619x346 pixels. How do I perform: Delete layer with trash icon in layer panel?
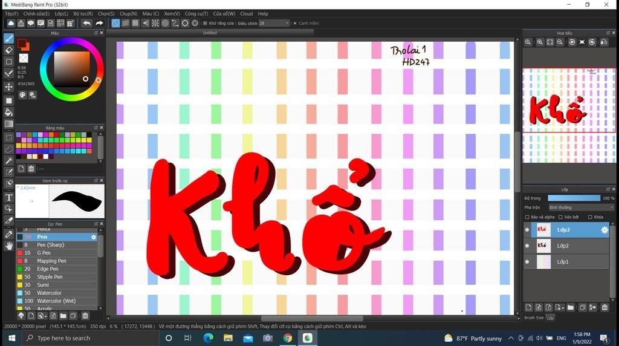(x=604, y=307)
